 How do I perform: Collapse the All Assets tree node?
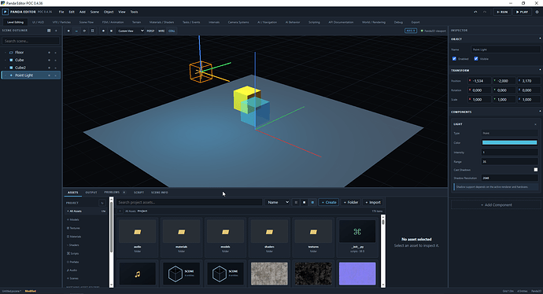click(68, 211)
